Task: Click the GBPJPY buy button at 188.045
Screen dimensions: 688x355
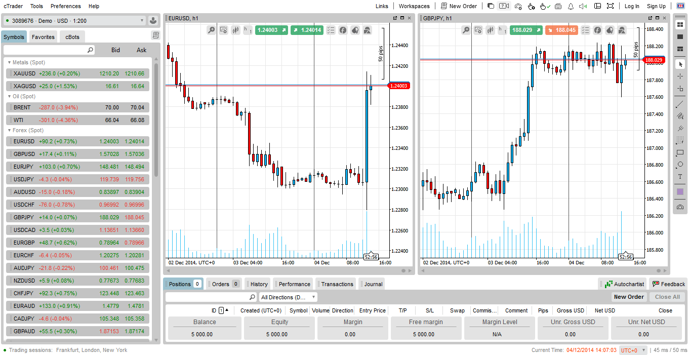Action: 562,30
